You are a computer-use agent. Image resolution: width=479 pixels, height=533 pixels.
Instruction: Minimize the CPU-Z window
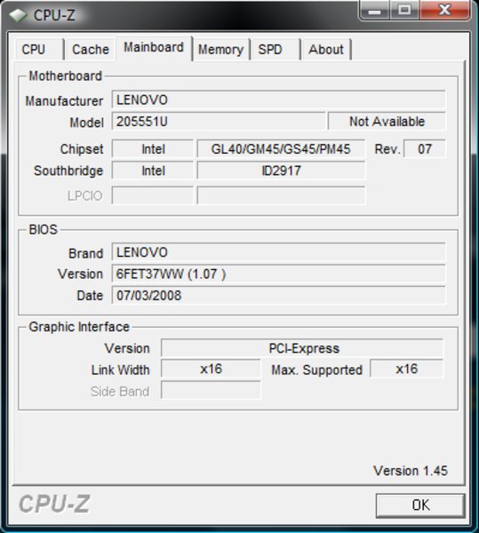[x=374, y=10]
